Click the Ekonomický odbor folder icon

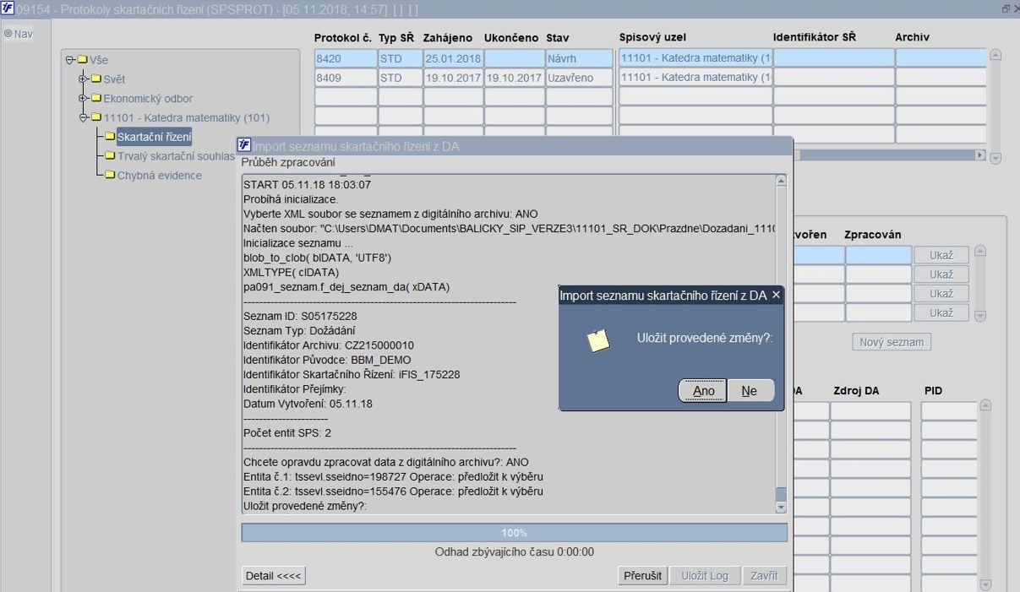(x=96, y=99)
